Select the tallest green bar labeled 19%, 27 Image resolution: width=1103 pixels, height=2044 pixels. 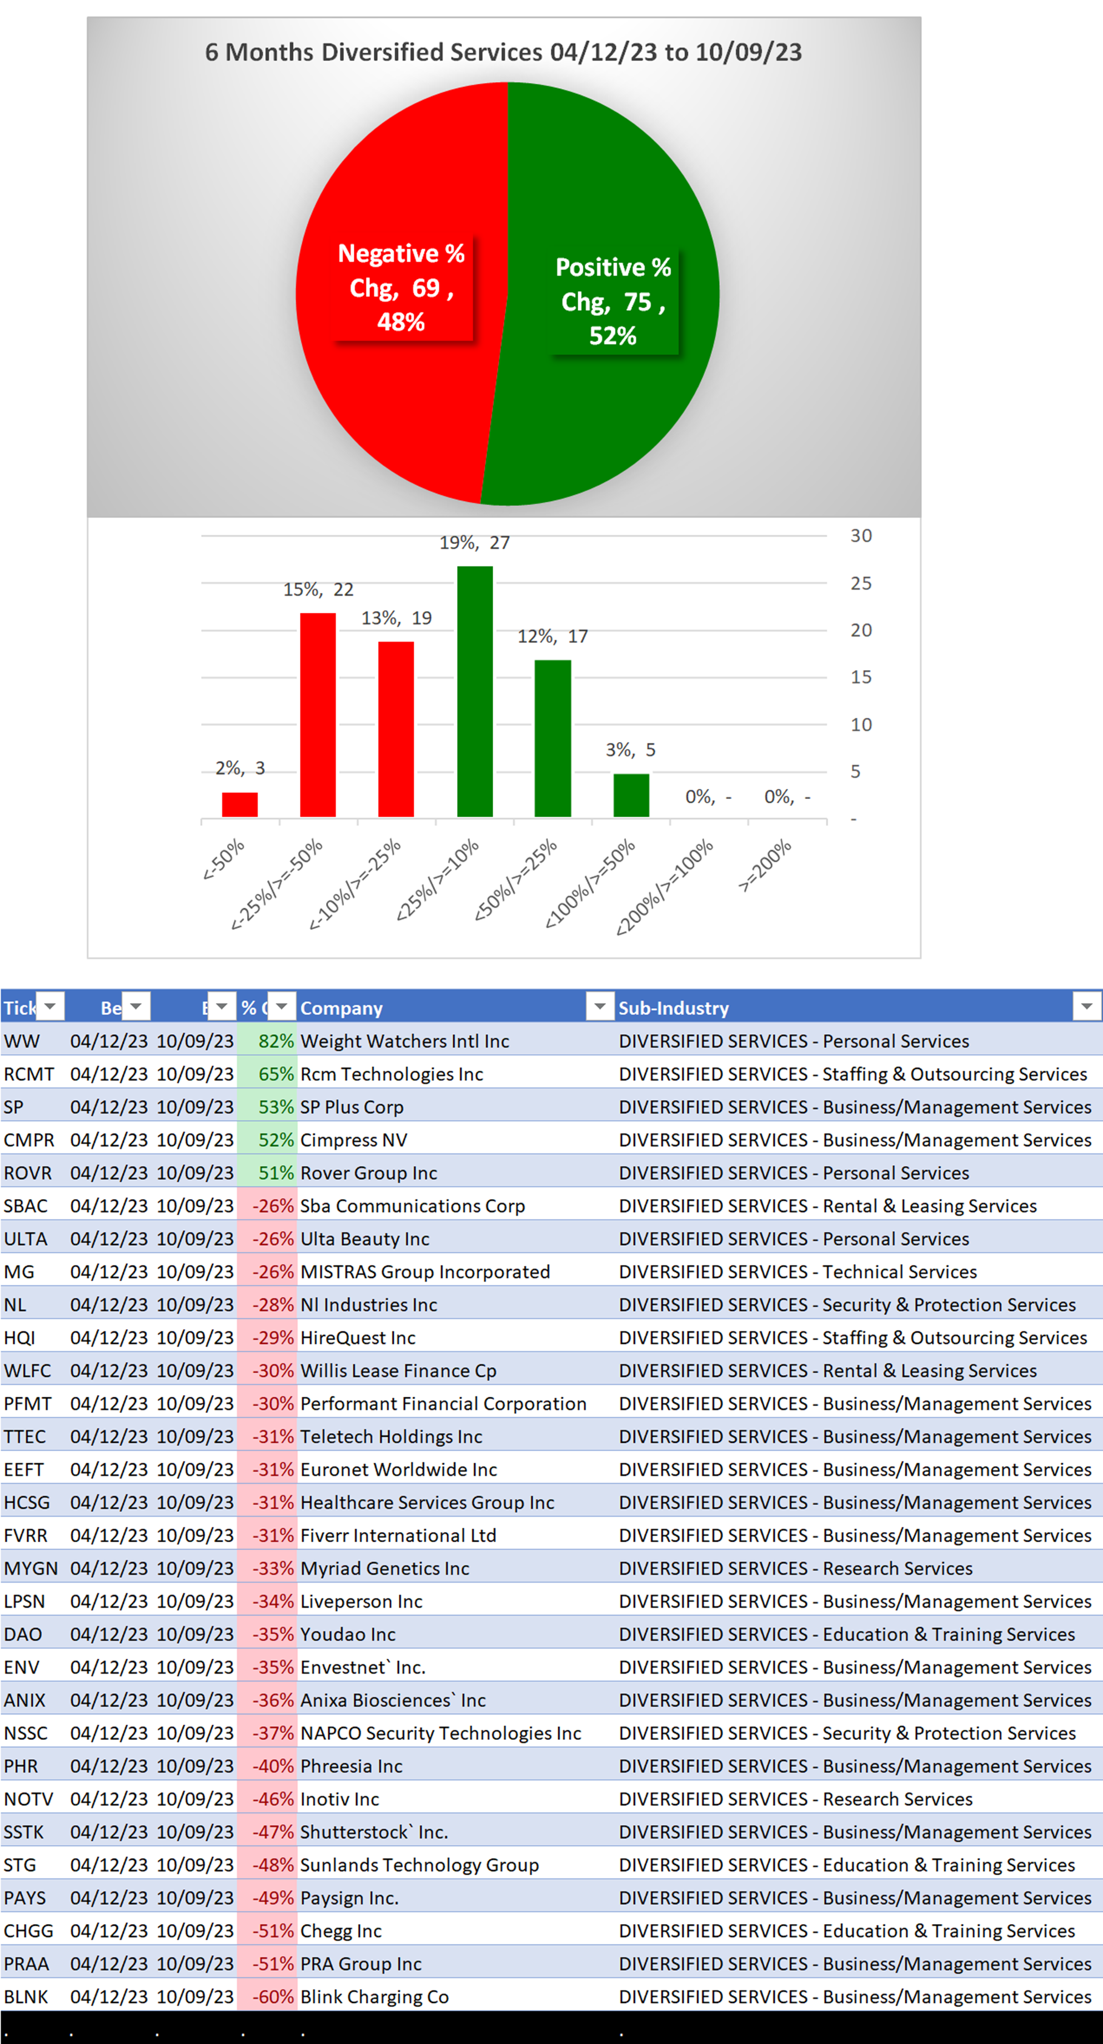point(475,691)
